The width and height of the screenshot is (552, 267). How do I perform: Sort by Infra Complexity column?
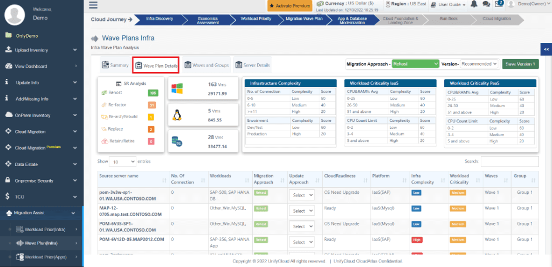(443, 180)
